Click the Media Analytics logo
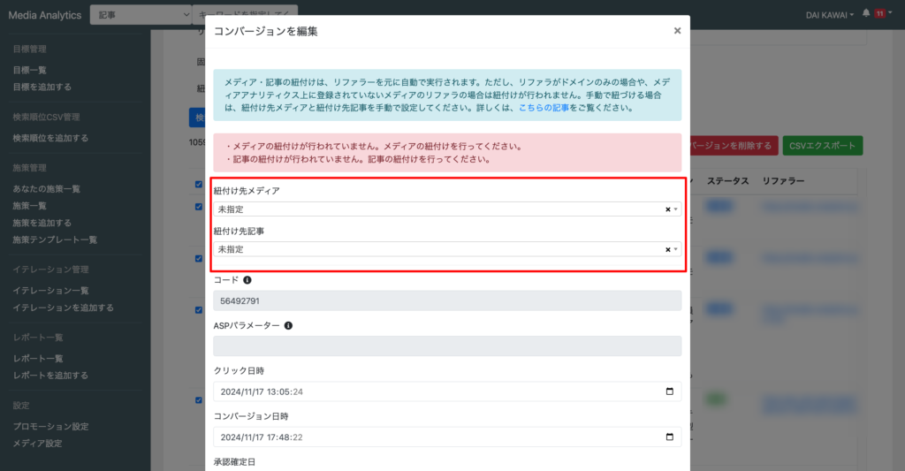Screen dimensions: 905x471 pyautogui.click(x=45, y=15)
